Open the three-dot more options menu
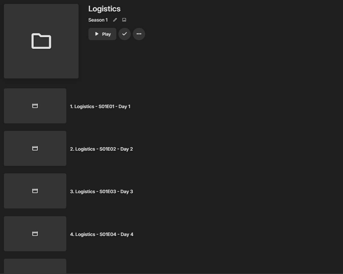This screenshot has width=343, height=274. click(139, 34)
